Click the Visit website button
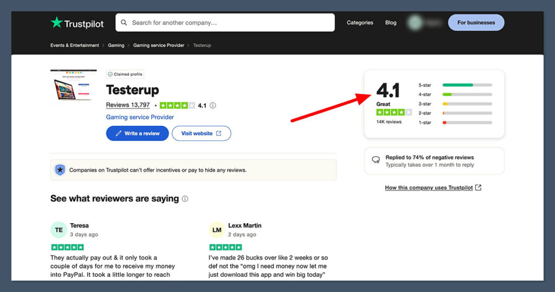The image size is (555, 292). coord(202,133)
